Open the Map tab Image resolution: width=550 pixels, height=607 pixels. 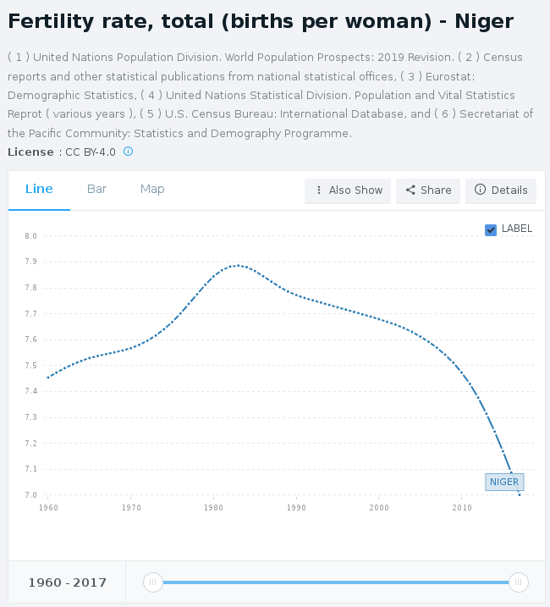[x=152, y=189]
